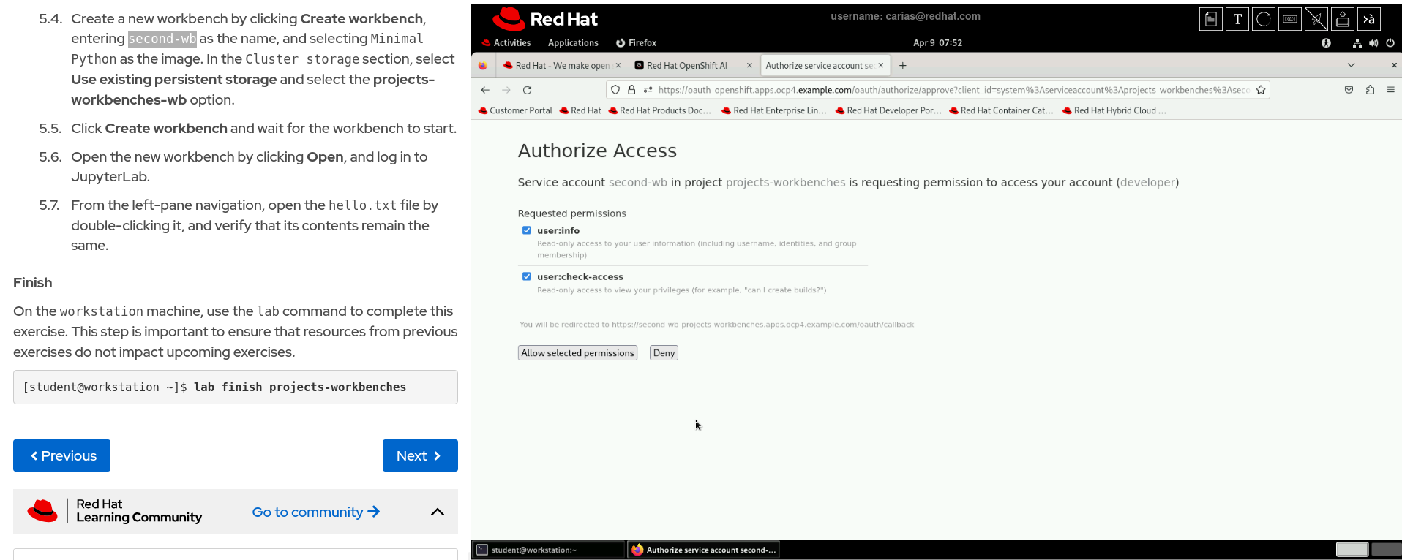Collapse the Red Hat Learning Community panel
Image resolution: width=1402 pixels, height=560 pixels.
tap(438, 512)
